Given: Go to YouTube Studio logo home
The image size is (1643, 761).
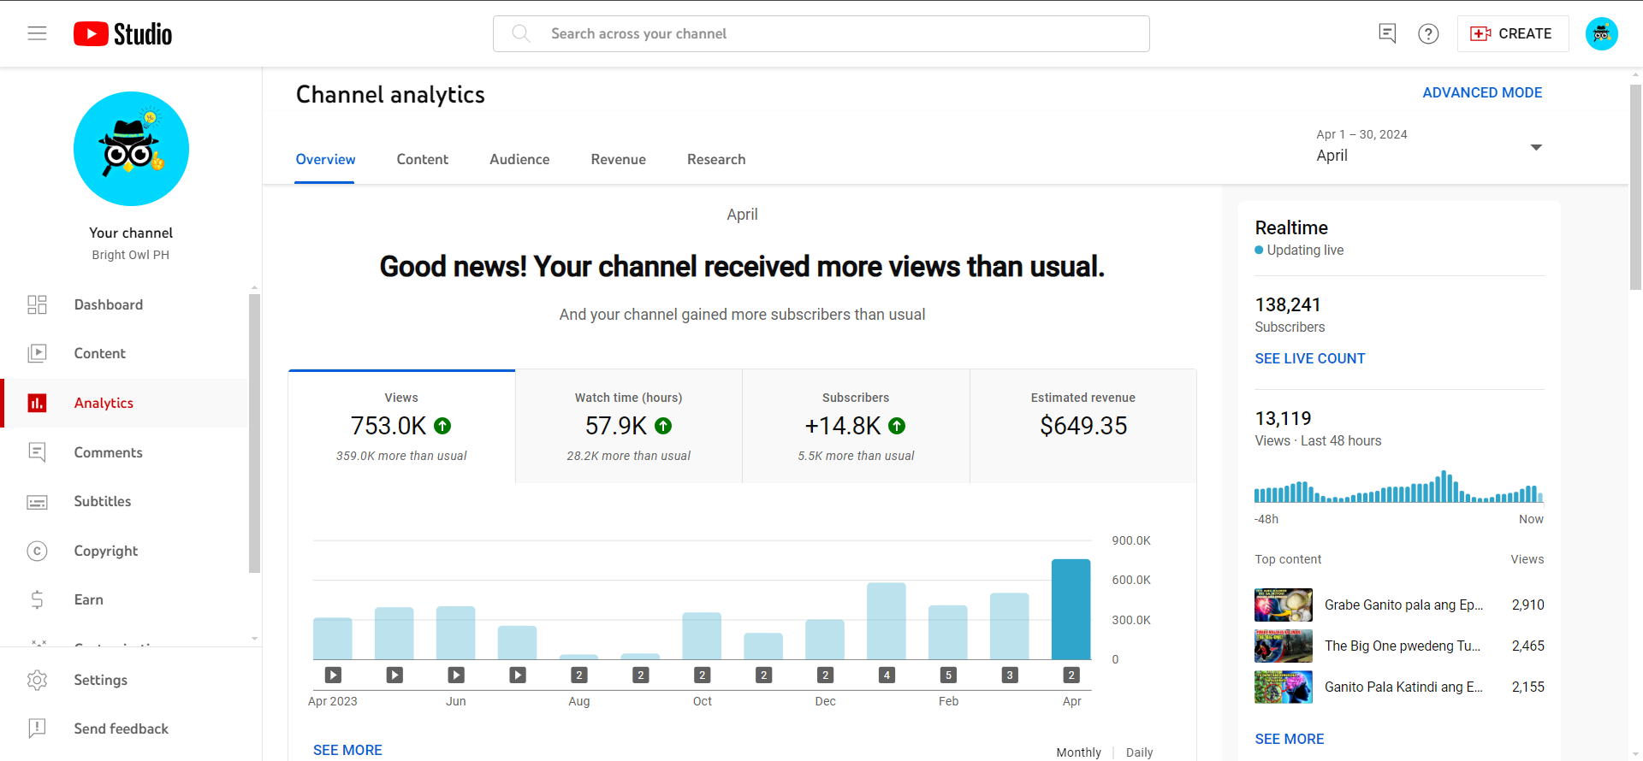Looking at the screenshot, I should point(123,33).
